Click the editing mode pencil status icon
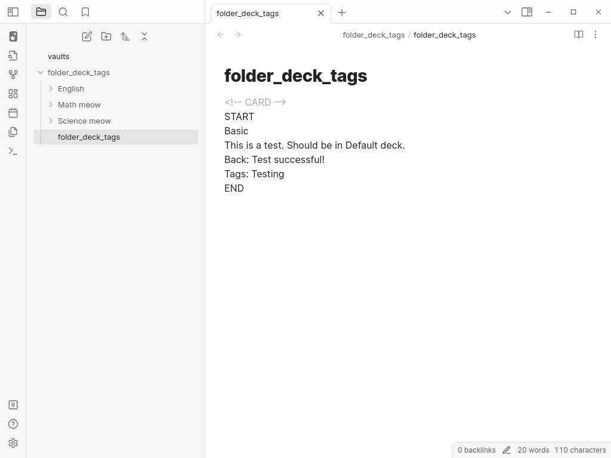This screenshot has height=458, width=611. (507, 450)
